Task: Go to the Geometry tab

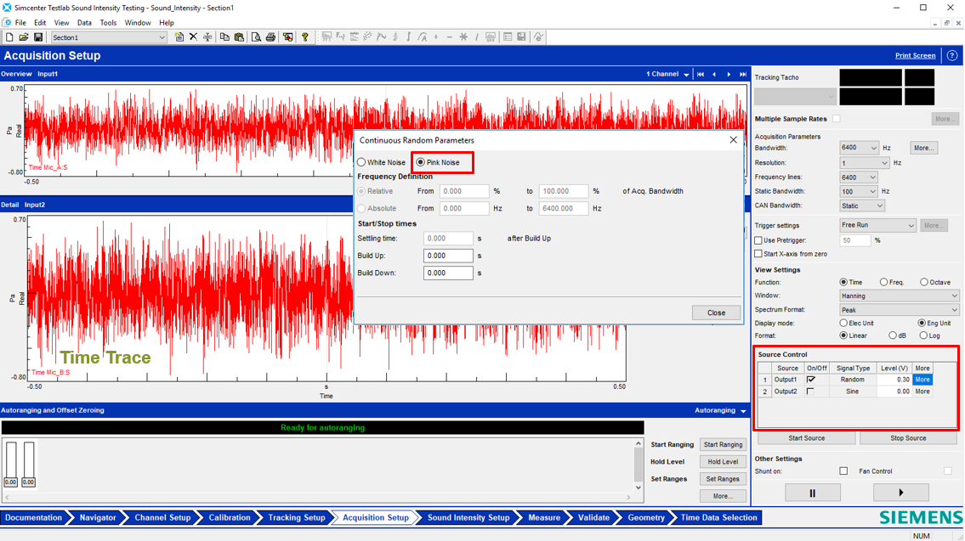Action: (x=645, y=517)
